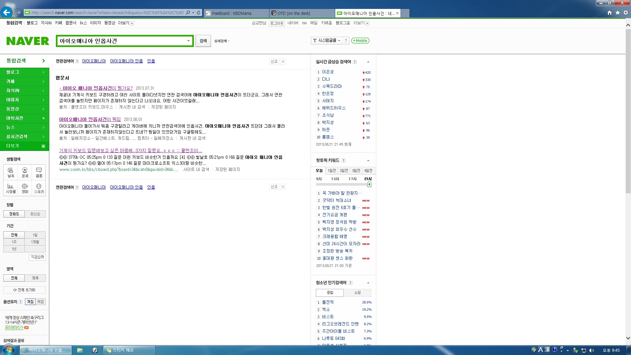
Task: Select 제목 search area option
Action: click(x=35, y=278)
